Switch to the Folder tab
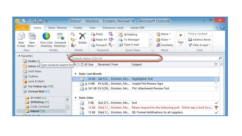The image size is (242, 136). point(78,28)
